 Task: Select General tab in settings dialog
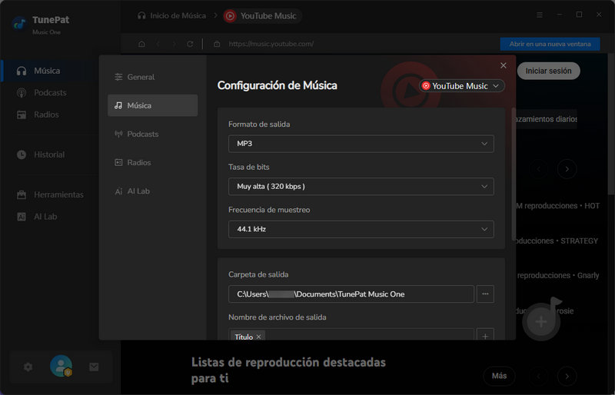click(x=152, y=78)
